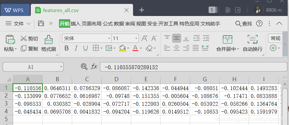This screenshot has height=125, width=289.
Task: Expand the 粘贴 paste options arrow
Action: click(16, 49)
